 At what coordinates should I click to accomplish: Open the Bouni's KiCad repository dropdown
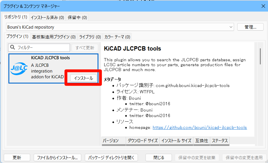click(x=120, y=27)
